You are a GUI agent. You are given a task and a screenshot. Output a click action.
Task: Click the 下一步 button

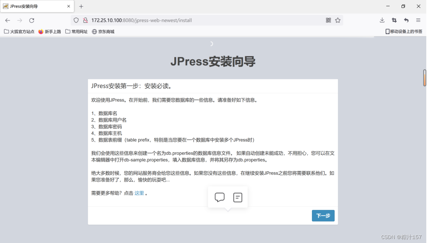tap(323, 215)
